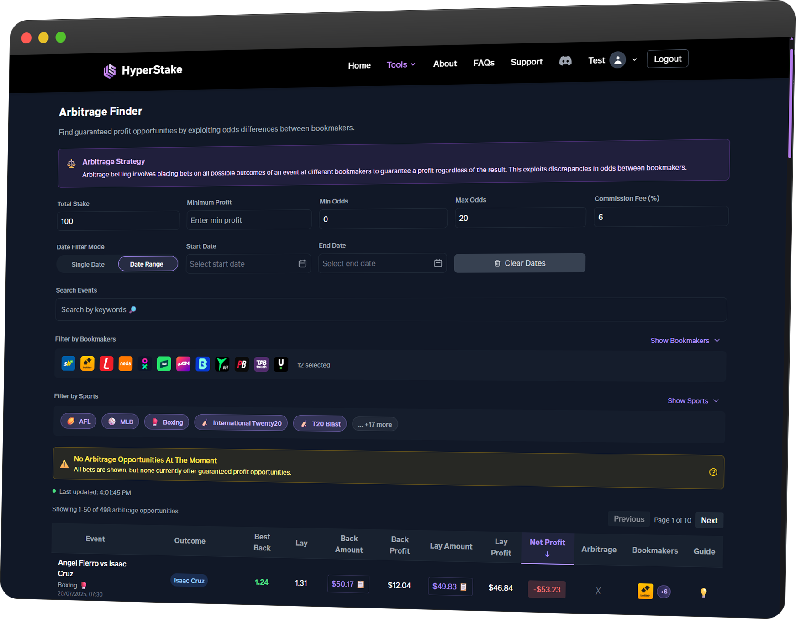Expand Show Sports
This screenshot has height=619, width=796.
[x=693, y=401]
